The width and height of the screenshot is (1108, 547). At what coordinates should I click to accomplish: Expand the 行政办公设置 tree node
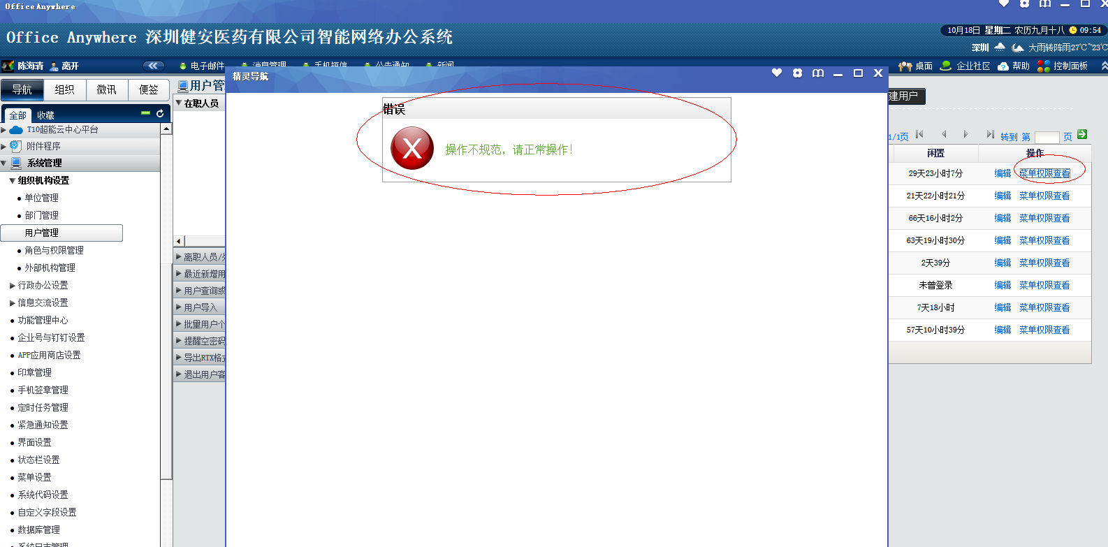13,285
